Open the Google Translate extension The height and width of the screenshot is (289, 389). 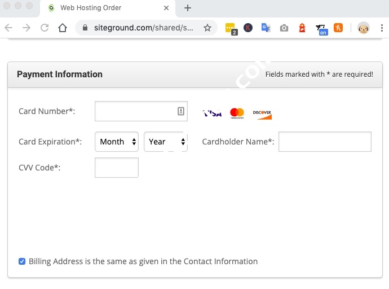point(266,28)
